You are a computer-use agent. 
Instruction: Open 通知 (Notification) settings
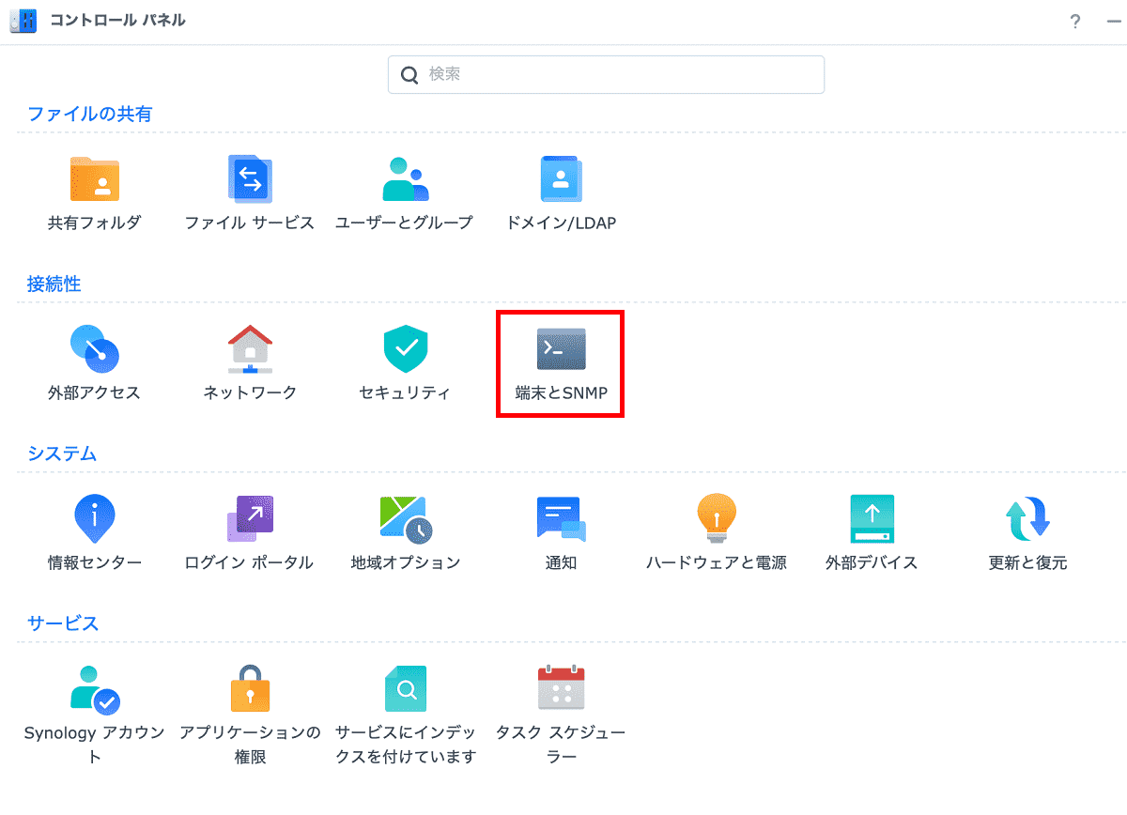(561, 533)
